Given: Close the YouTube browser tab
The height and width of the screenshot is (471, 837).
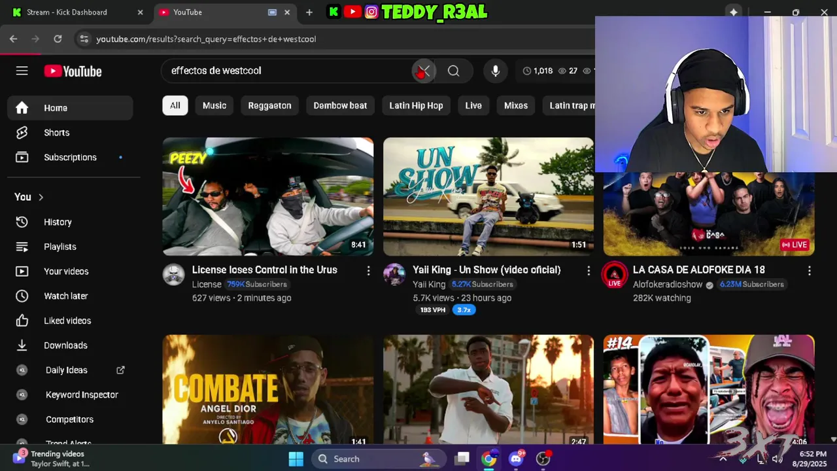Looking at the screenshot, I should point(286,12).
